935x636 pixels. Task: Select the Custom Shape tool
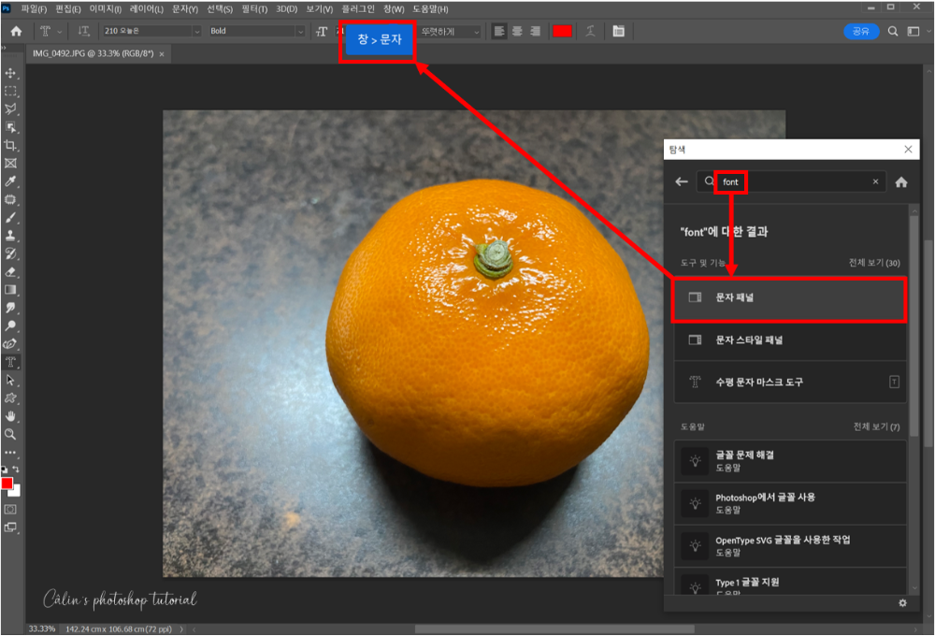click(10, 397)
